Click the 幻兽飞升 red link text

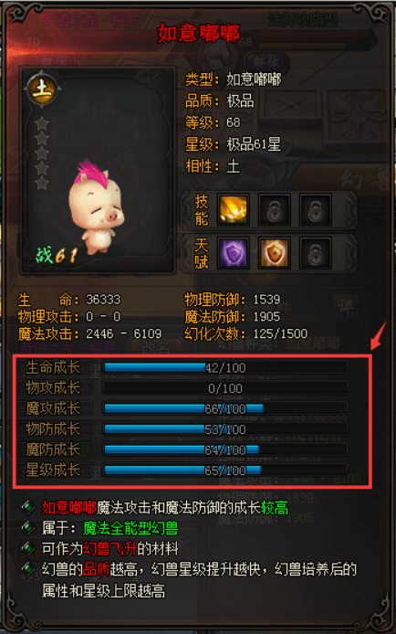[109, 549]
